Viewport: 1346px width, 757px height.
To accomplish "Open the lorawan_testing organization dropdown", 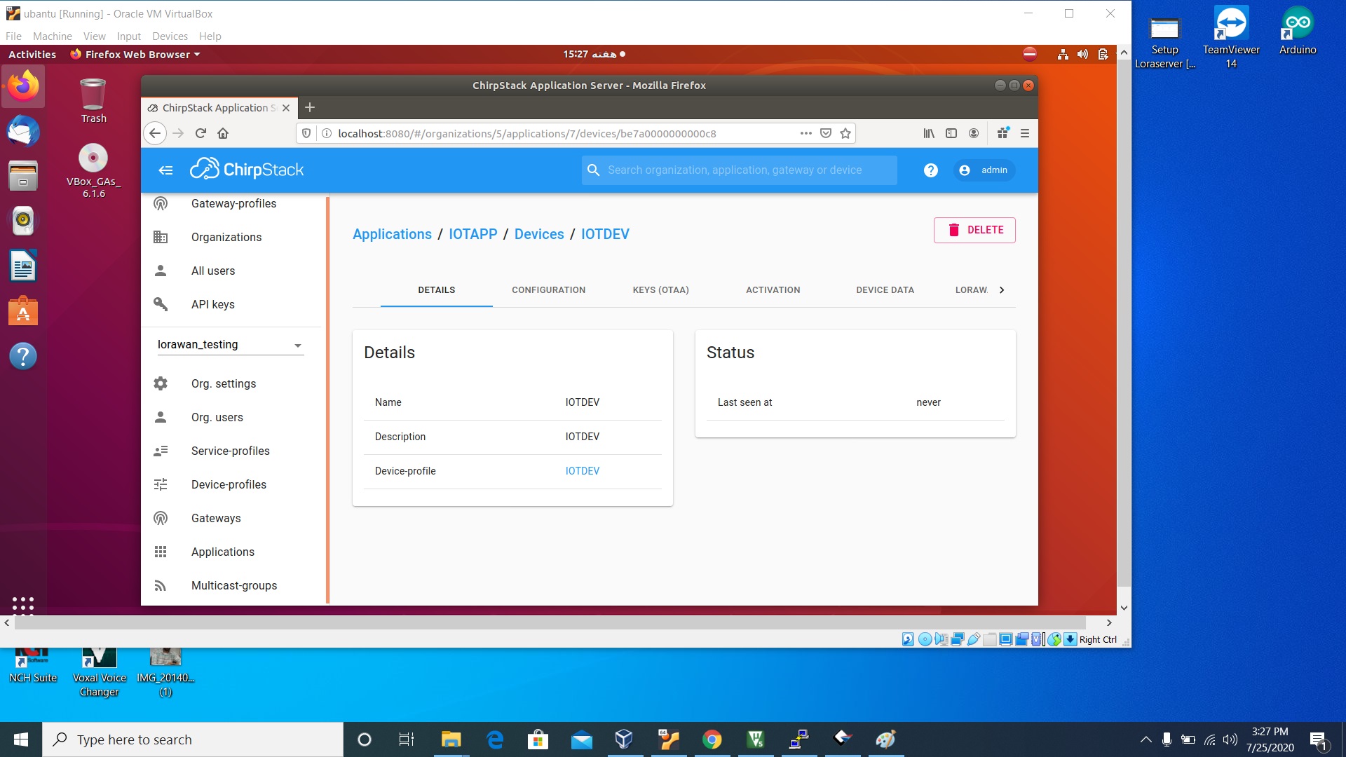I will coord(297,345).
